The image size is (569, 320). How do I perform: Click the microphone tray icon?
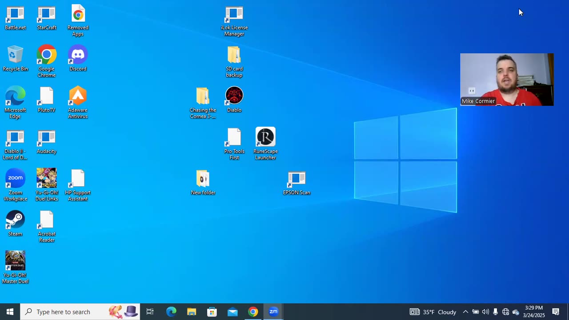tap(495, 312)
